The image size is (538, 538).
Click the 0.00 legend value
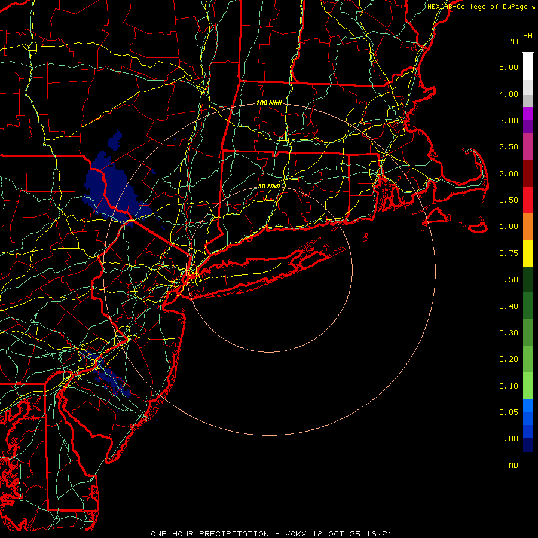point(509,439)
